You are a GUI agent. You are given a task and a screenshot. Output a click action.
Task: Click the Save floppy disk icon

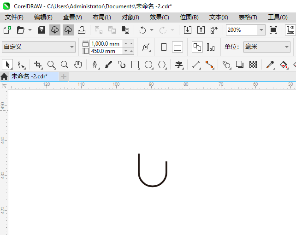click(41, 30)
